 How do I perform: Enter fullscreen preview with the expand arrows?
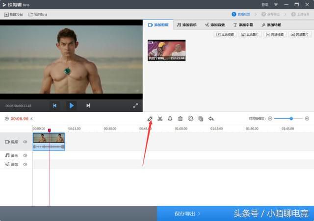[x=135, y=105]
